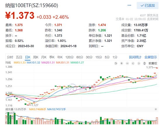Click the latest volume bar at chart end

[157, 121]
